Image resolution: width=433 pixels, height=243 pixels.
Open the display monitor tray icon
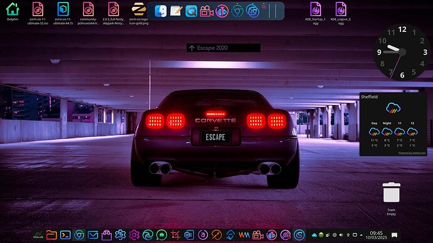click(355, 235)
